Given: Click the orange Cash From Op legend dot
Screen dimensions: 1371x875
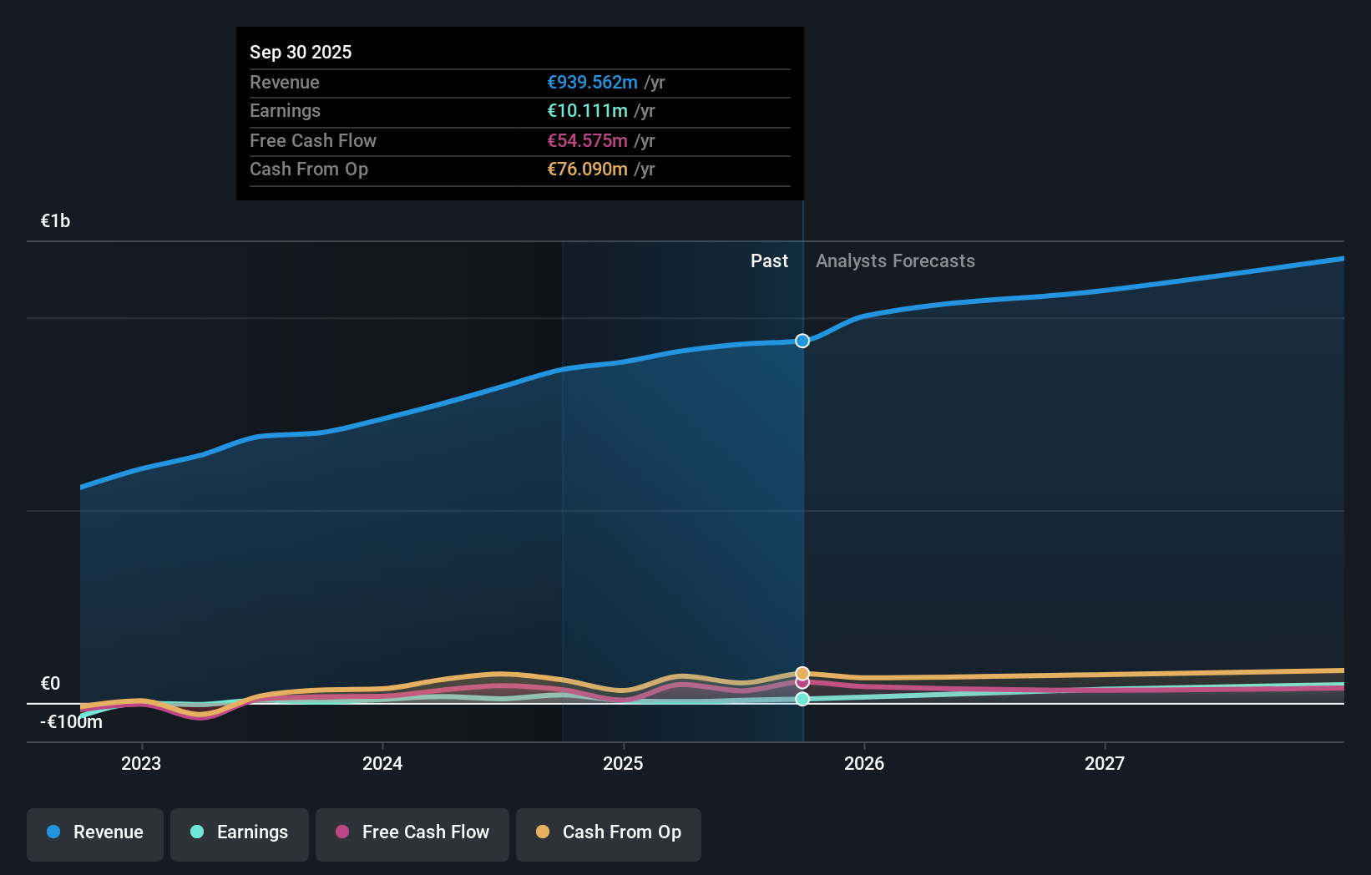Looking at the screenshot, I should [544, 832].
